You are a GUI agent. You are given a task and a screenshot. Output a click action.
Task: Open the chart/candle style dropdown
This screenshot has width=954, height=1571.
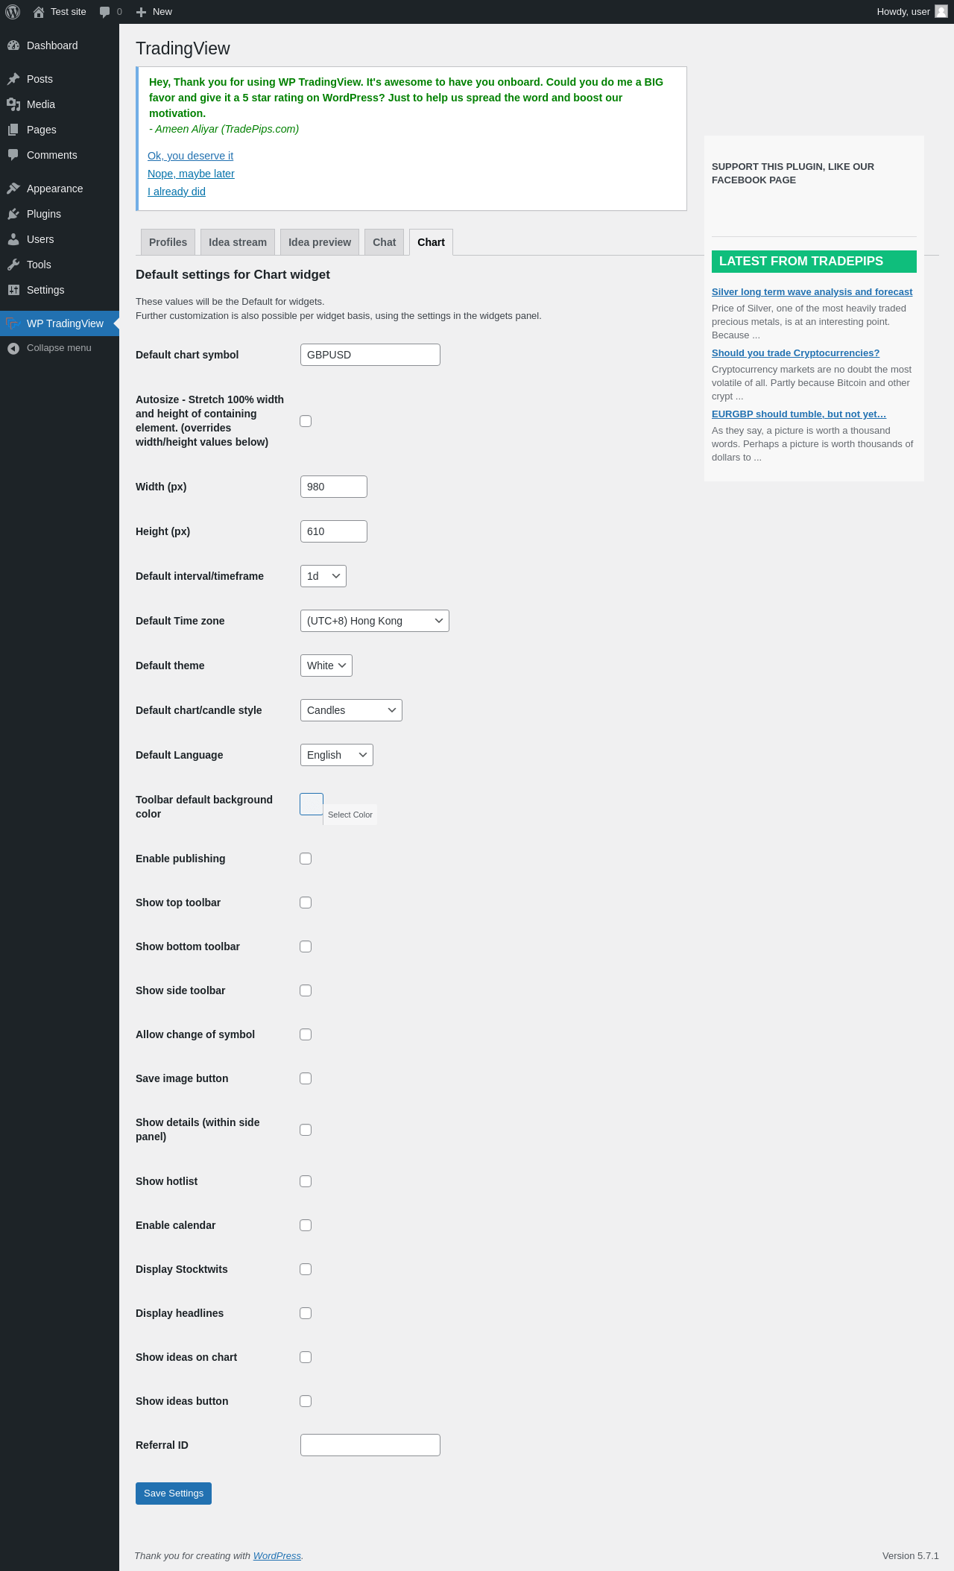351,710
